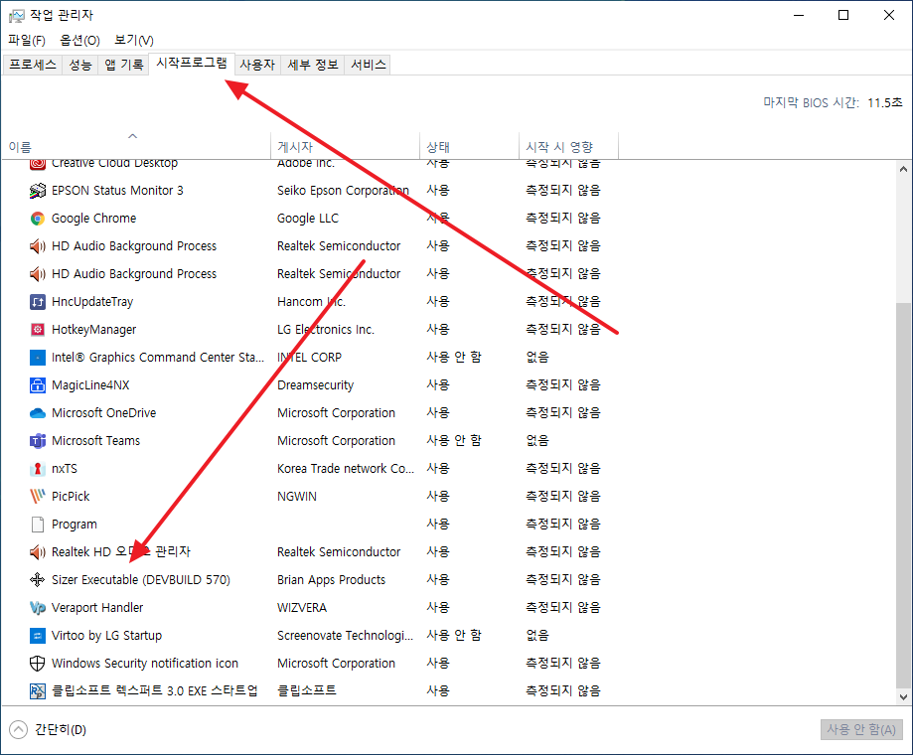
Task: Click the Windows Security shield icon
Action: [38, 664]
